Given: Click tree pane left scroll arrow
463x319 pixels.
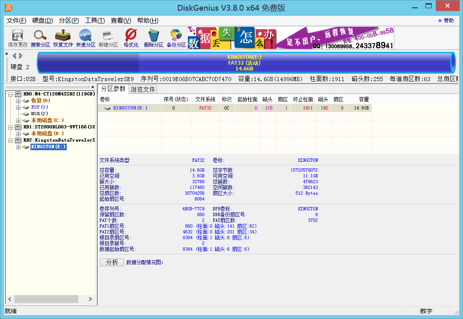Looking at the screenshot, I should (10, 299).
